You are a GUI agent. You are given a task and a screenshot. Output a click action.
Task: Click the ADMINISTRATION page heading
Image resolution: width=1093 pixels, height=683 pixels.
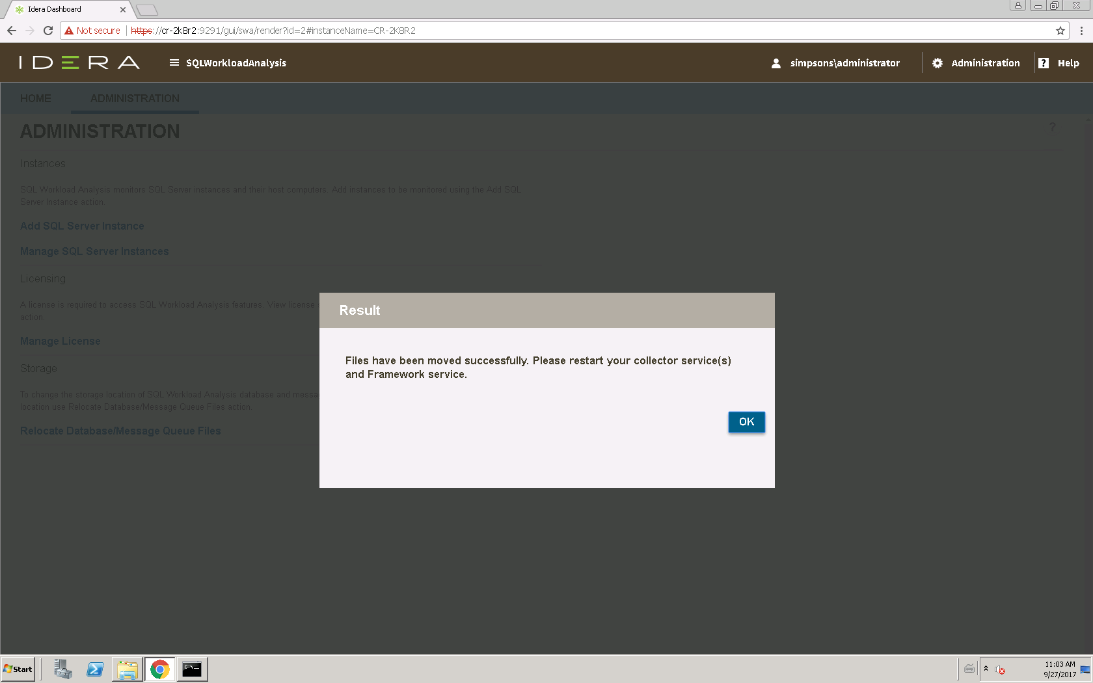[100, 131]
